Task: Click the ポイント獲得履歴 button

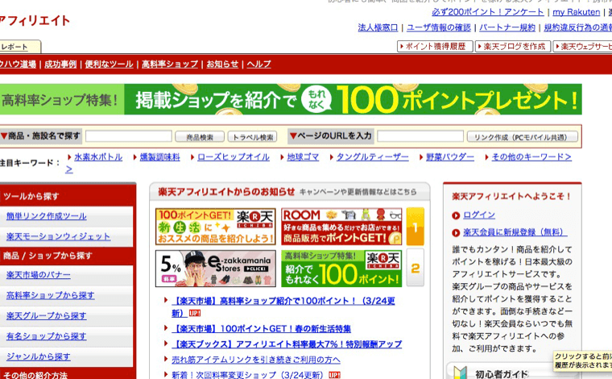Action: pyautogui.click(x=435, y=47)
